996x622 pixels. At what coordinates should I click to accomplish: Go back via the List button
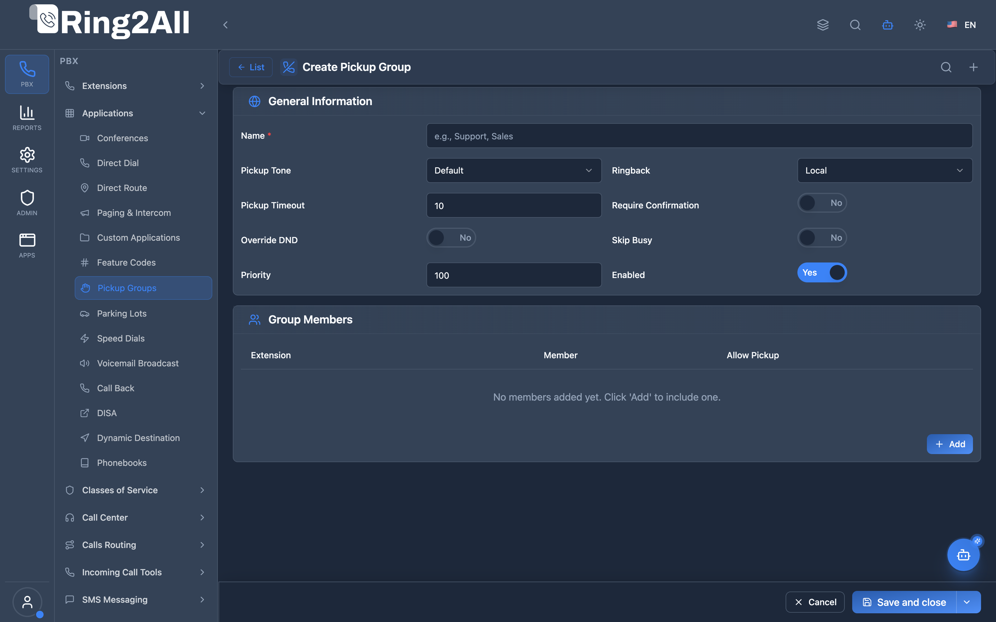(251, 67)
